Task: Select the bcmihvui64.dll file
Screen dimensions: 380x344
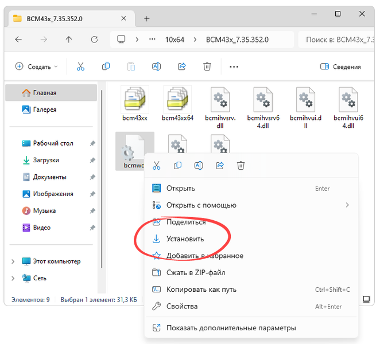Action: [x=348, y=108]
